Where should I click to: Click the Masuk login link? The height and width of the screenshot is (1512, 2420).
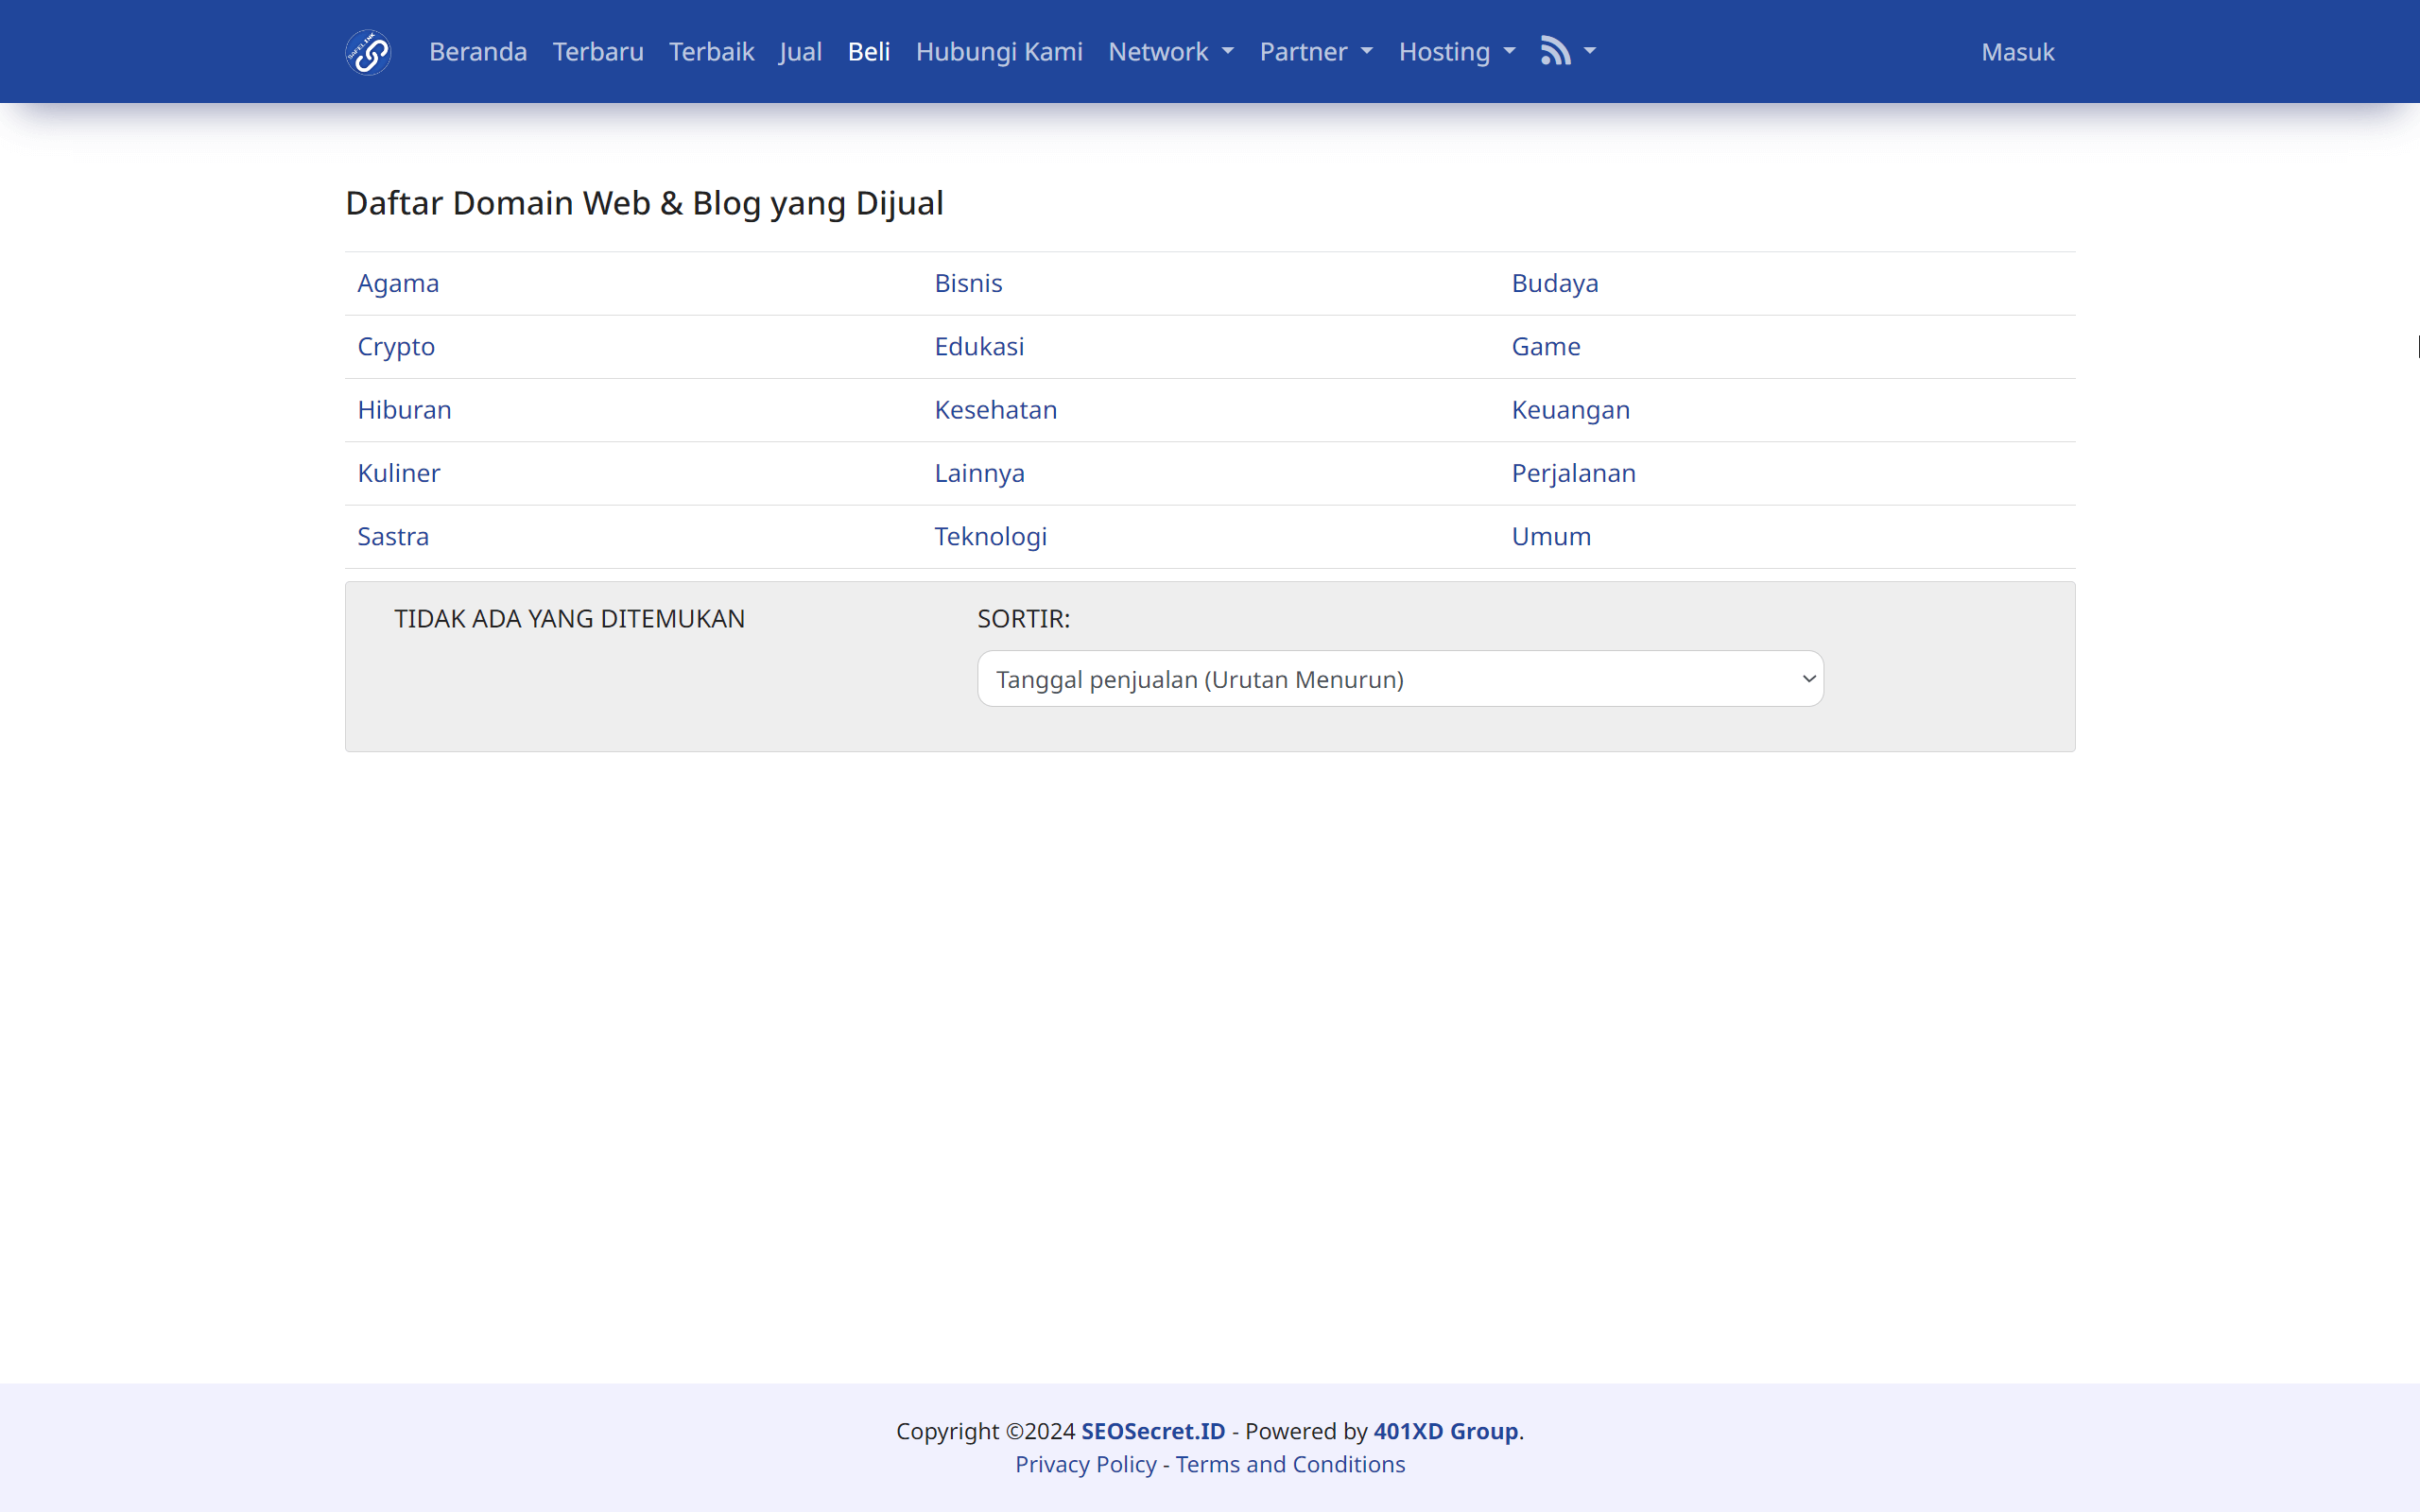[2017, 51]
